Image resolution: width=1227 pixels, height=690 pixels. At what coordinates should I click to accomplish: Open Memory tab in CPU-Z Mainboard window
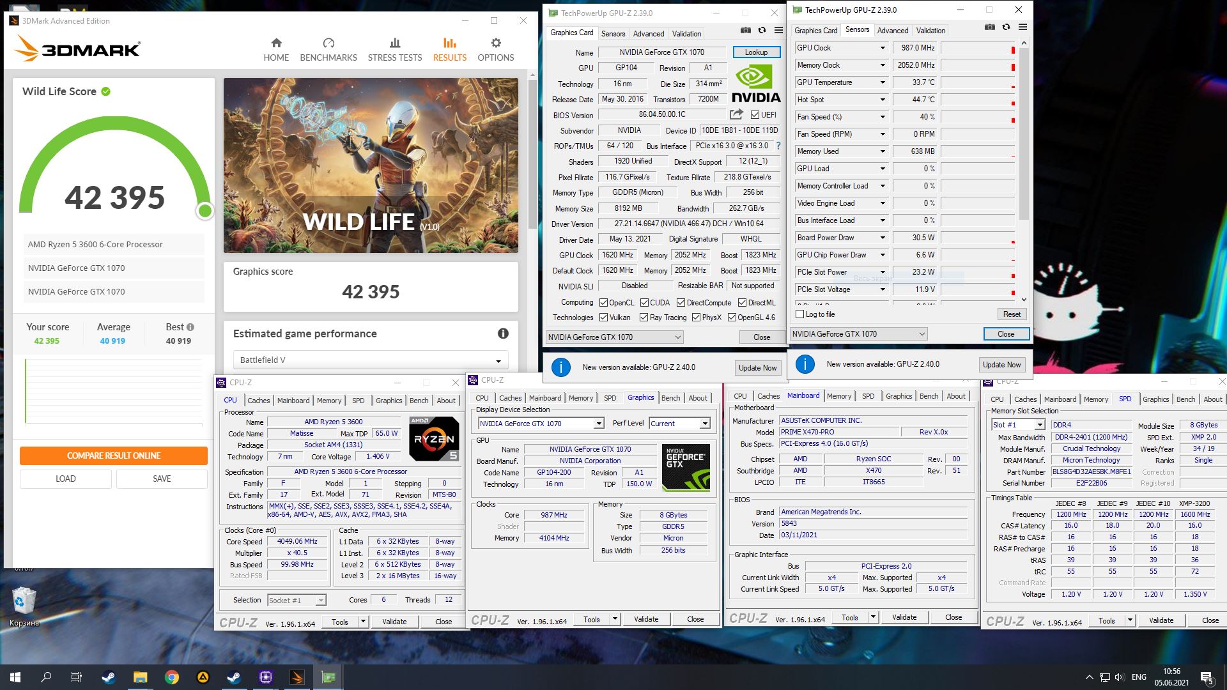839,396
